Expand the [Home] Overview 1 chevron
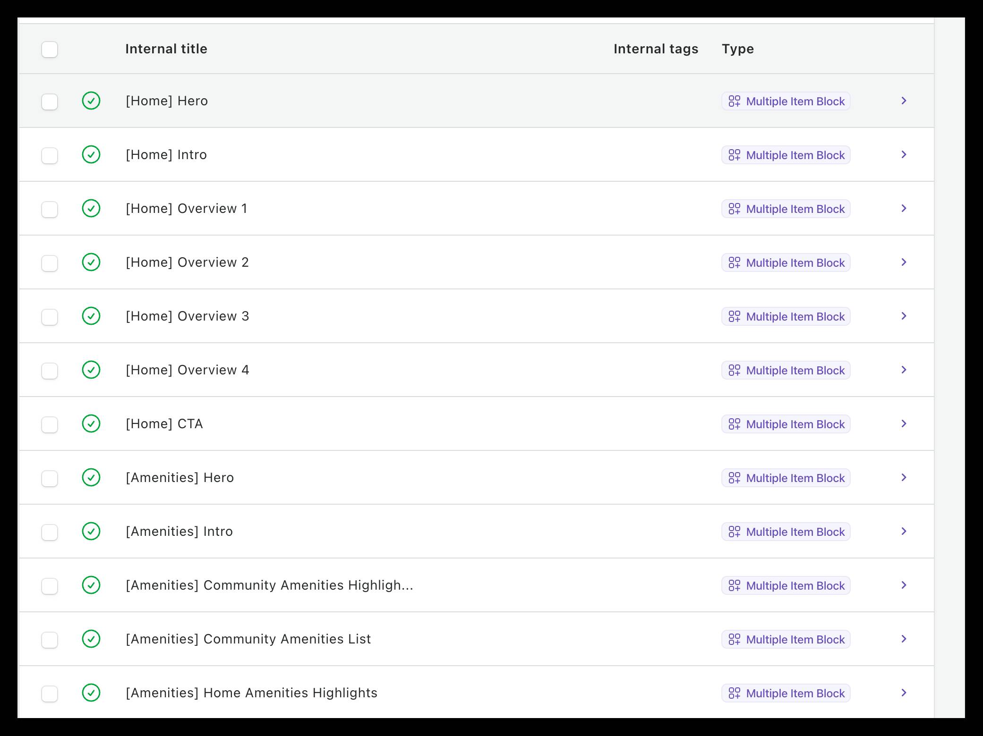Screen dimensions: 983x736 click(904, 208)
